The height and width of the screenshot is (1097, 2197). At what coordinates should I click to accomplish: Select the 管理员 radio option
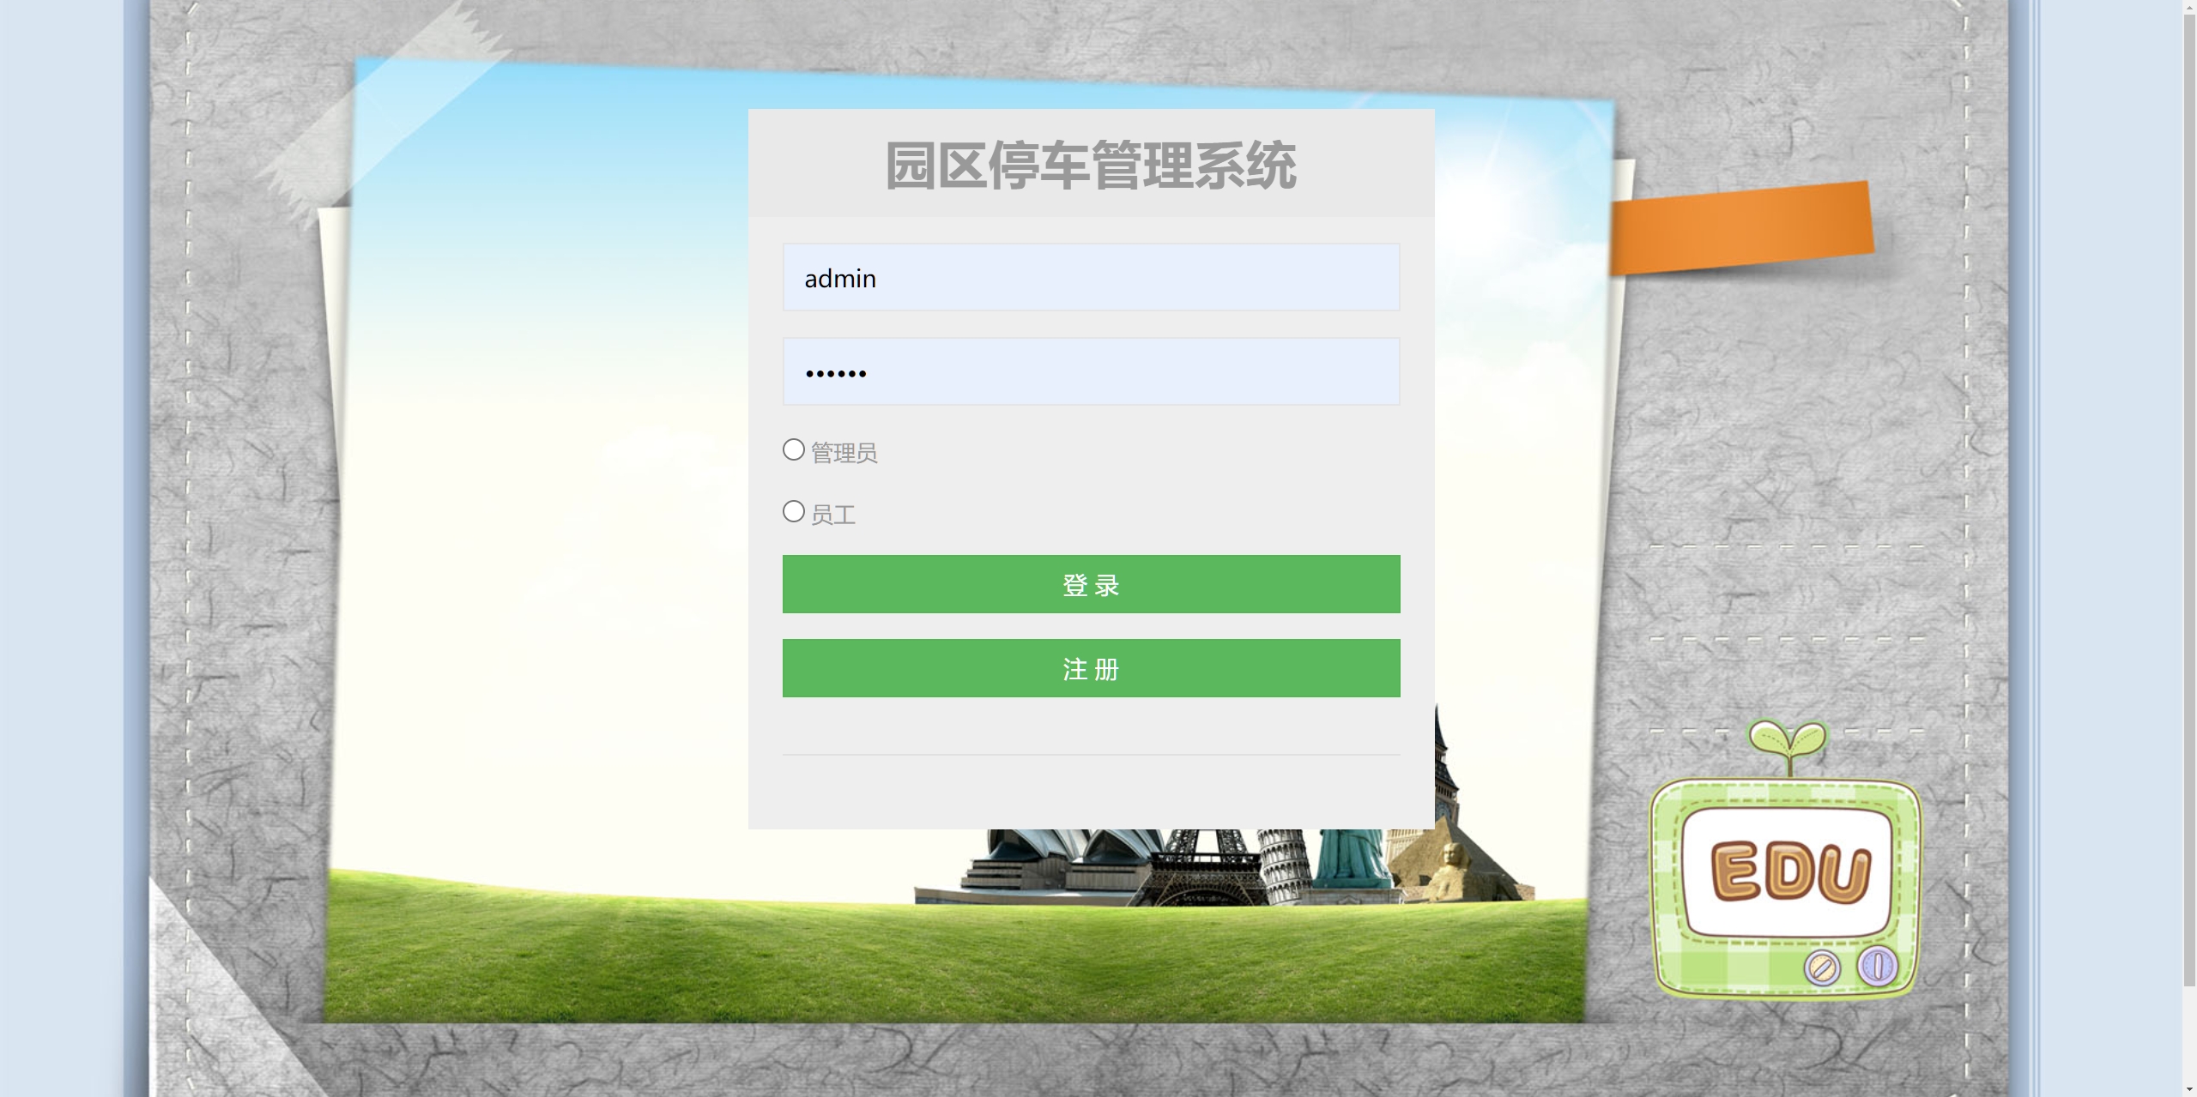point(794,449)
